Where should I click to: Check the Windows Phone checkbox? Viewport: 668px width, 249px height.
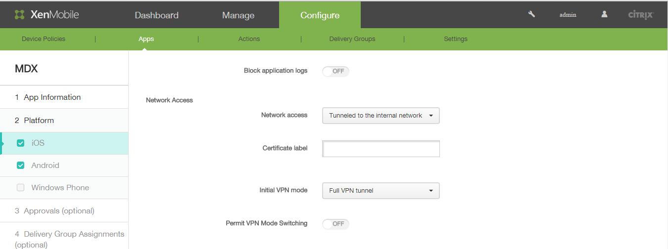tap(21, 188)
